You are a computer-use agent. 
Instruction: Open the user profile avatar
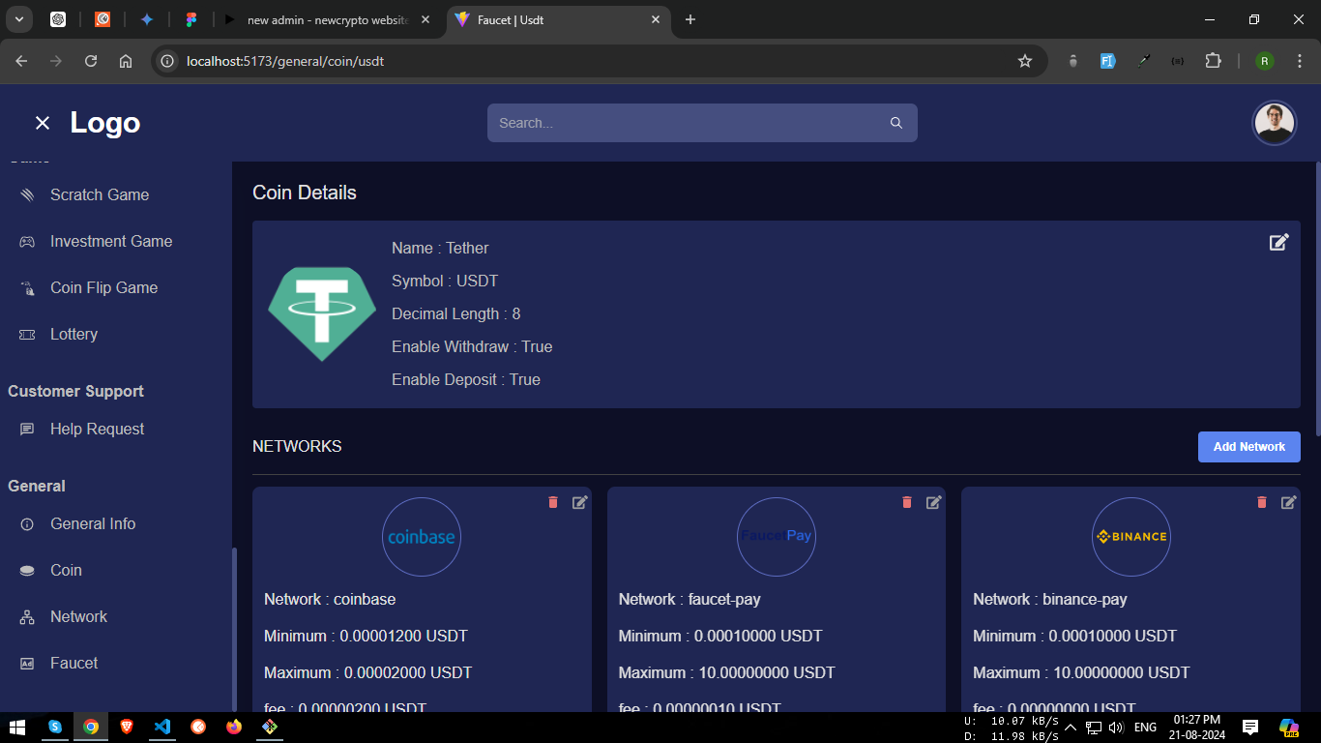tap(1274, 123)
